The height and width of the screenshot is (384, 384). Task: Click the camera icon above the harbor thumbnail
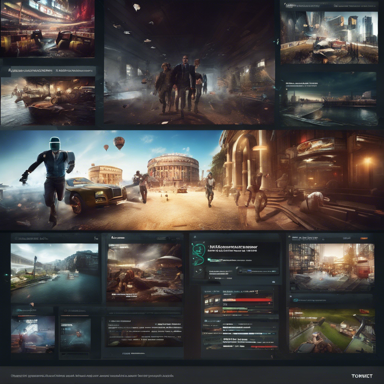point(352,72)
